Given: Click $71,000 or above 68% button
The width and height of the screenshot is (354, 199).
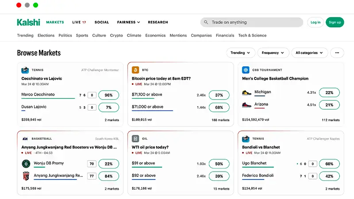Looking at the screenshot, I should coord(219,107).
